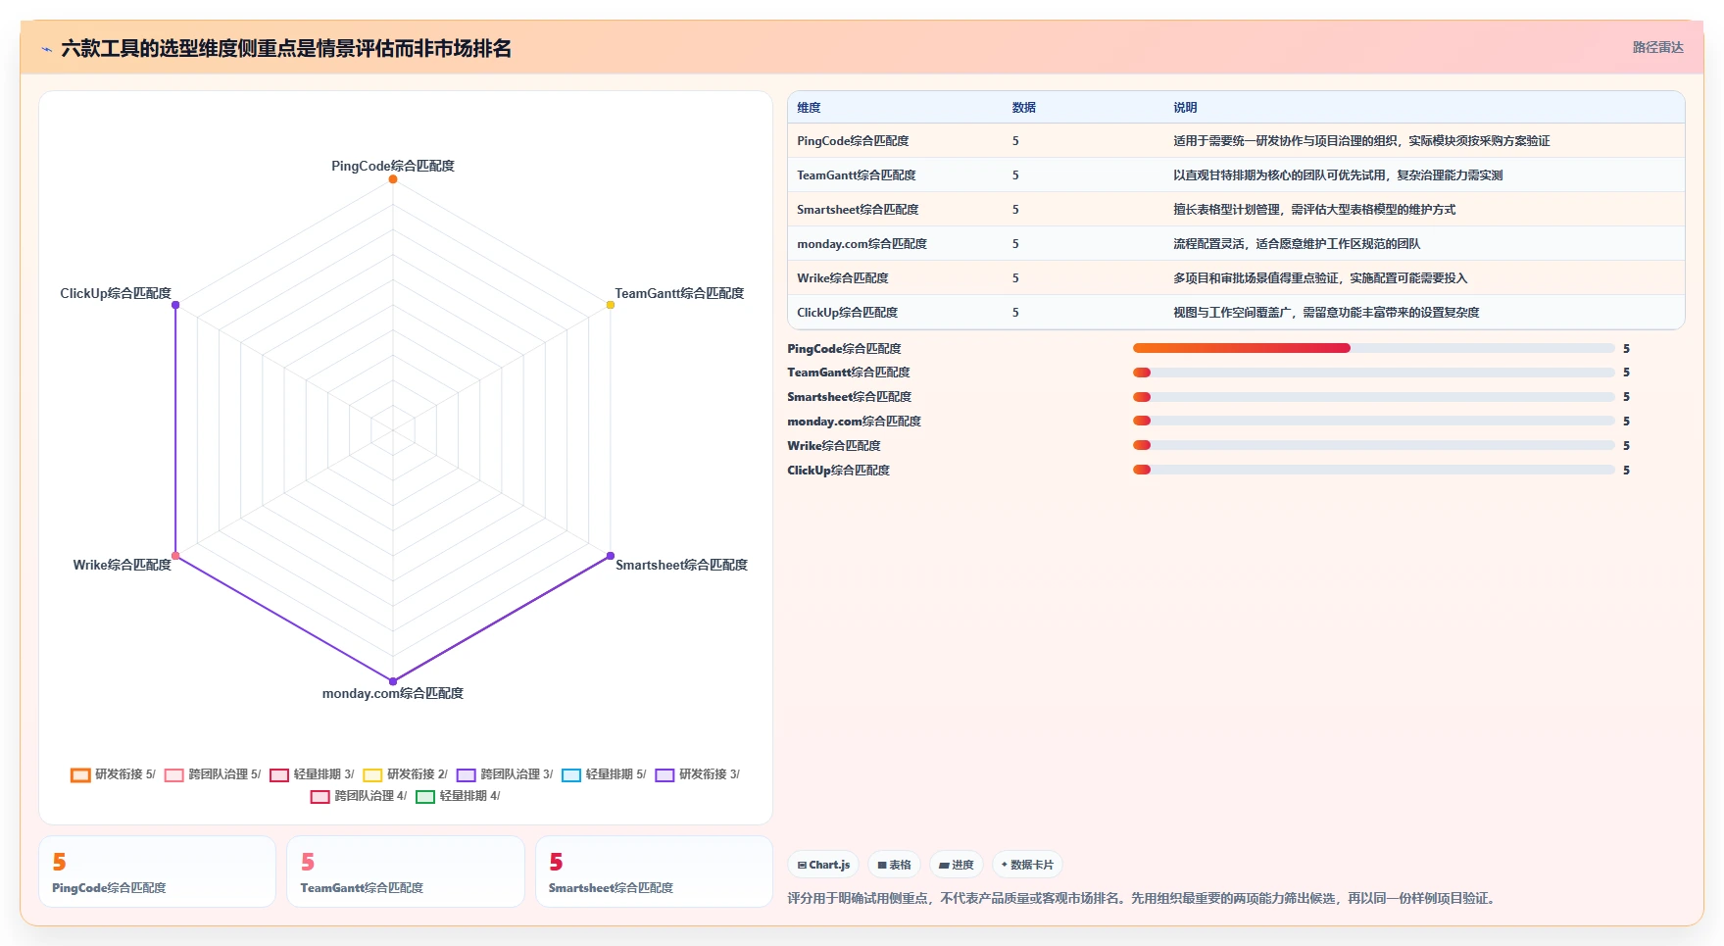This screenshot has width=1724, height=946.
Task: Click the monday.com label beside the progress bar
Action: 854,422
